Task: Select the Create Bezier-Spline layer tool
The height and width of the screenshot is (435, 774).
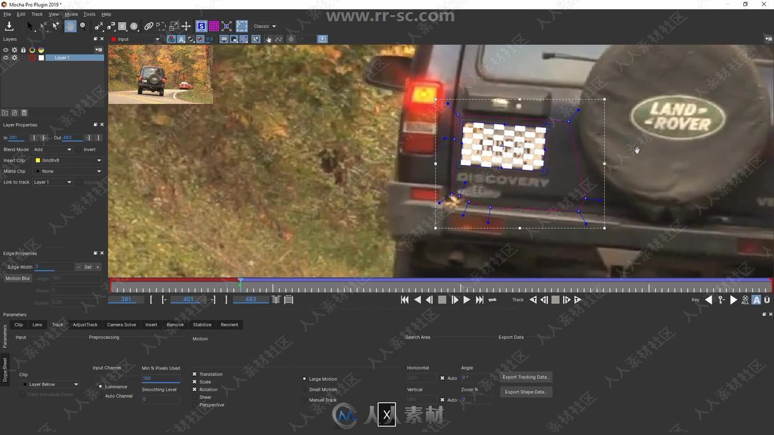Action: pyautogui.click(x=111, y=26)
